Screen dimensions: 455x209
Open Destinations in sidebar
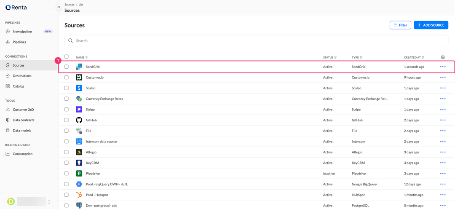tap(29, 76)
